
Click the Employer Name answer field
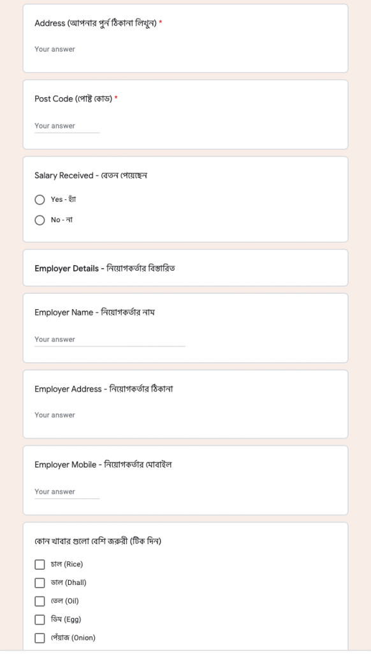pos(110,340)
